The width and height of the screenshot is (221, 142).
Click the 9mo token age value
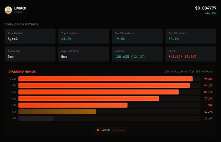[x=11, y=57]
